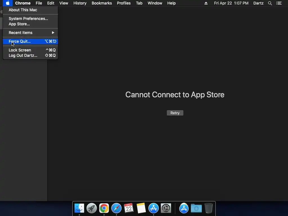Open the Tab menu
288x216 pixels.
139,3
